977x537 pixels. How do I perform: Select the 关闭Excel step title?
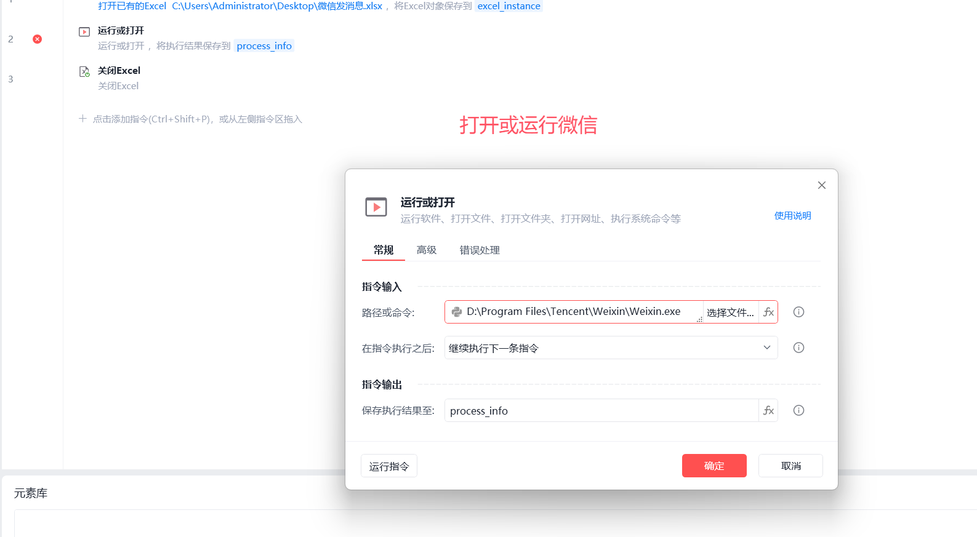click(x=119, y=71)
